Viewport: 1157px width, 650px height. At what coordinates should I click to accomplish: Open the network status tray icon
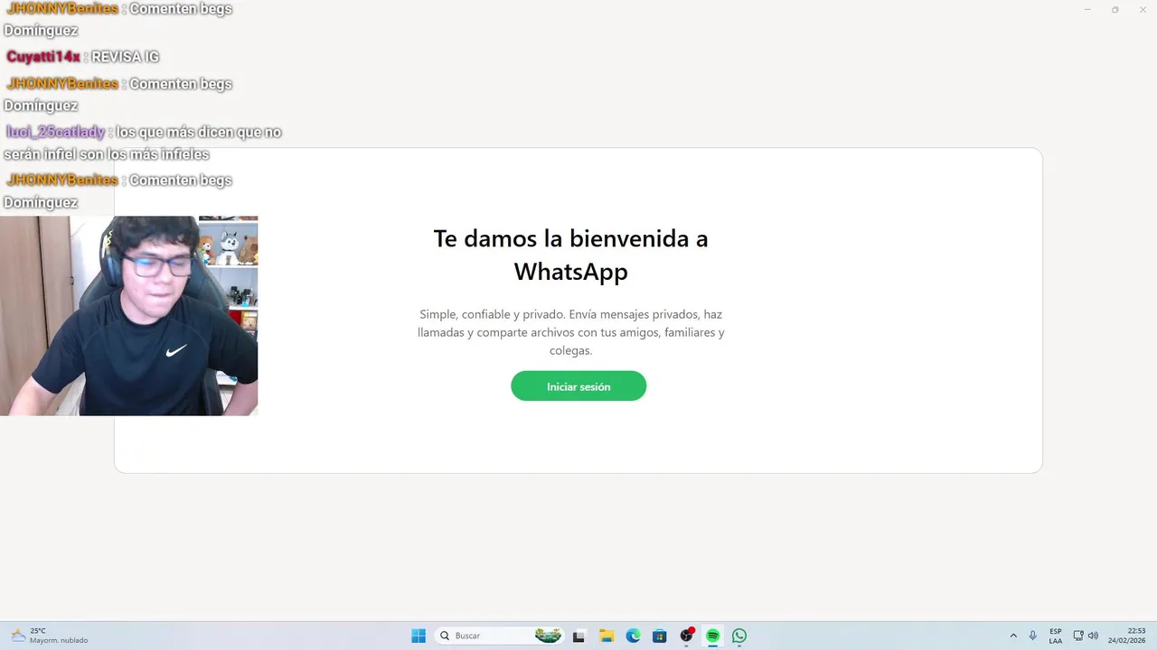1078,636
